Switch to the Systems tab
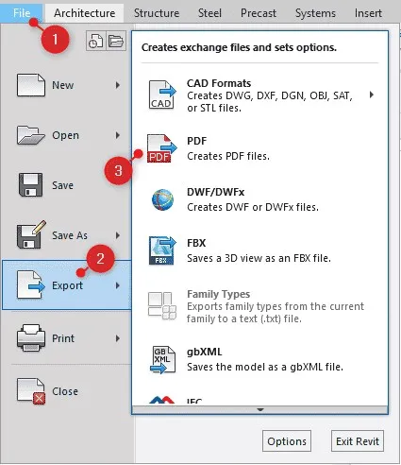Viewport: 401px width, 465px height. [x=315, y=13]
